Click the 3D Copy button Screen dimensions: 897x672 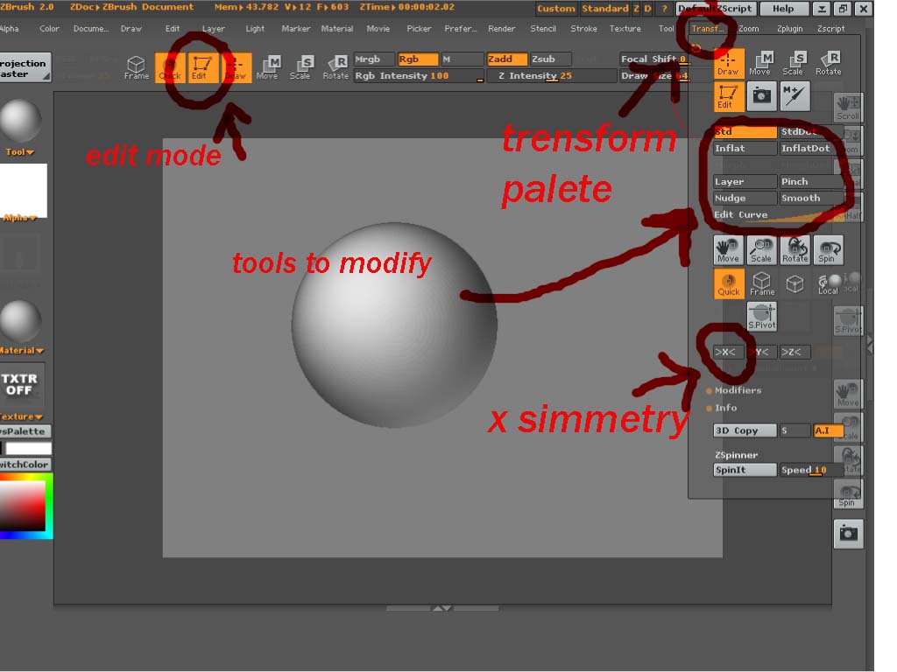(745, 430)
